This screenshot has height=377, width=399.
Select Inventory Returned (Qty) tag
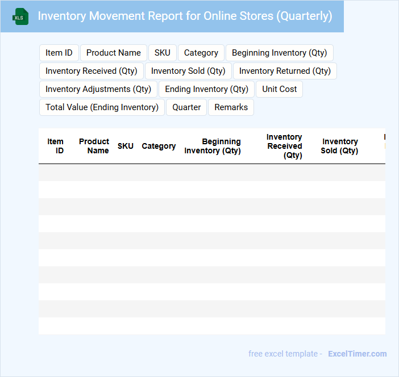tap(285, 71)
